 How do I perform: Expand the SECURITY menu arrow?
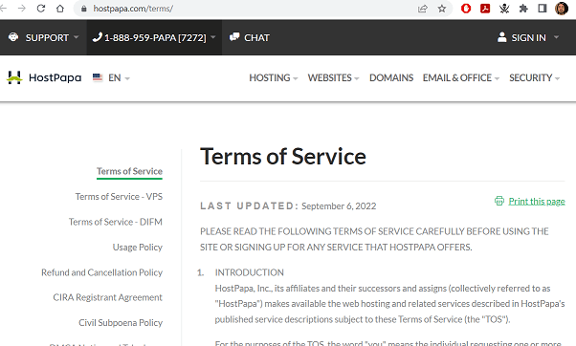point(557,78)
